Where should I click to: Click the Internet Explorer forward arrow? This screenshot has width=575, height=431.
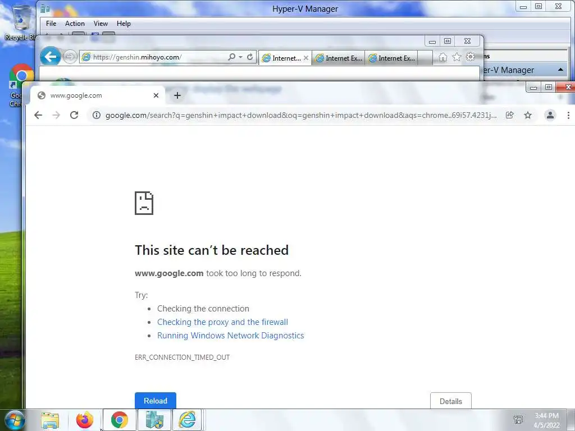coord(69,57)
